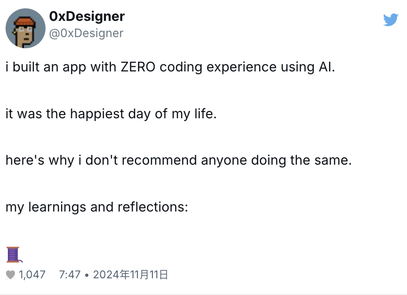
Task: Click the line about the happiest day
Action: click(x=111, y=114)
